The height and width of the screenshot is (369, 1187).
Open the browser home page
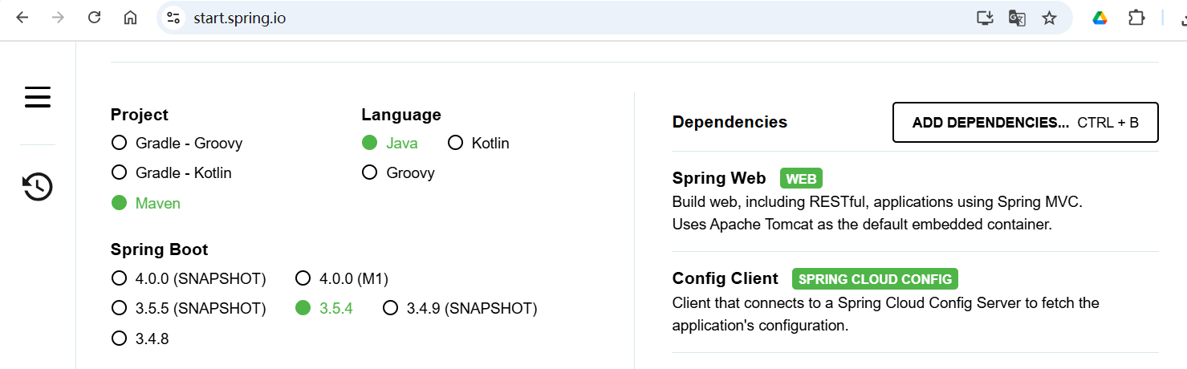[x=130, y=18]
